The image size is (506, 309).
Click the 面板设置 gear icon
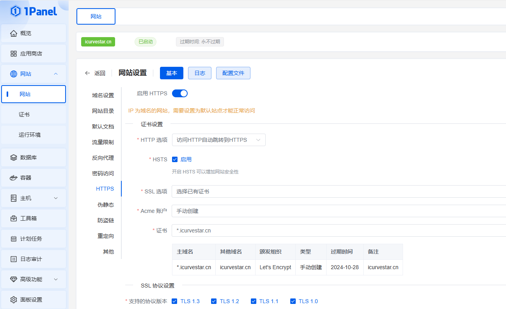[14, 300]
